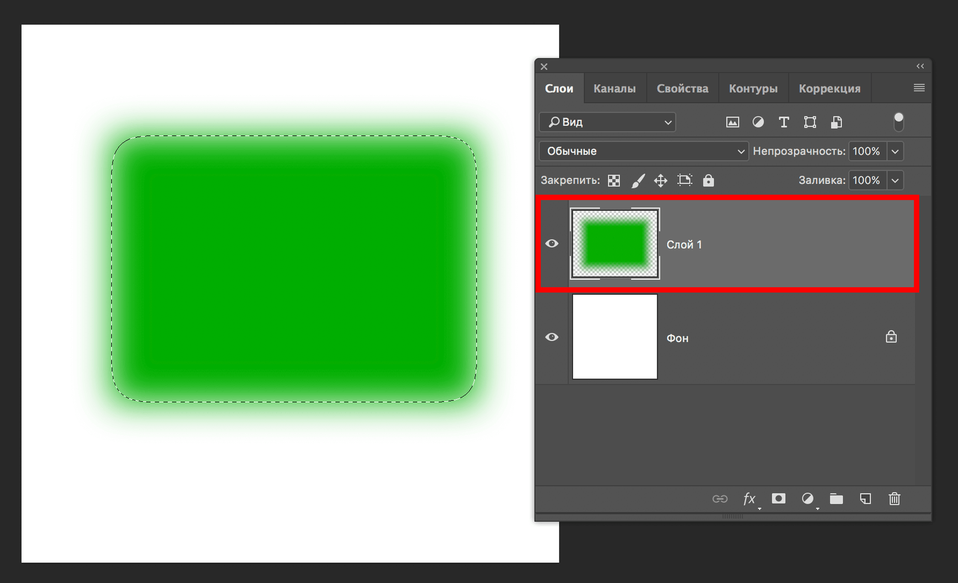Delete layer with the trash icon
This screenshot has height=583, width=958.
pyautogui.click(x=895, y=499)
